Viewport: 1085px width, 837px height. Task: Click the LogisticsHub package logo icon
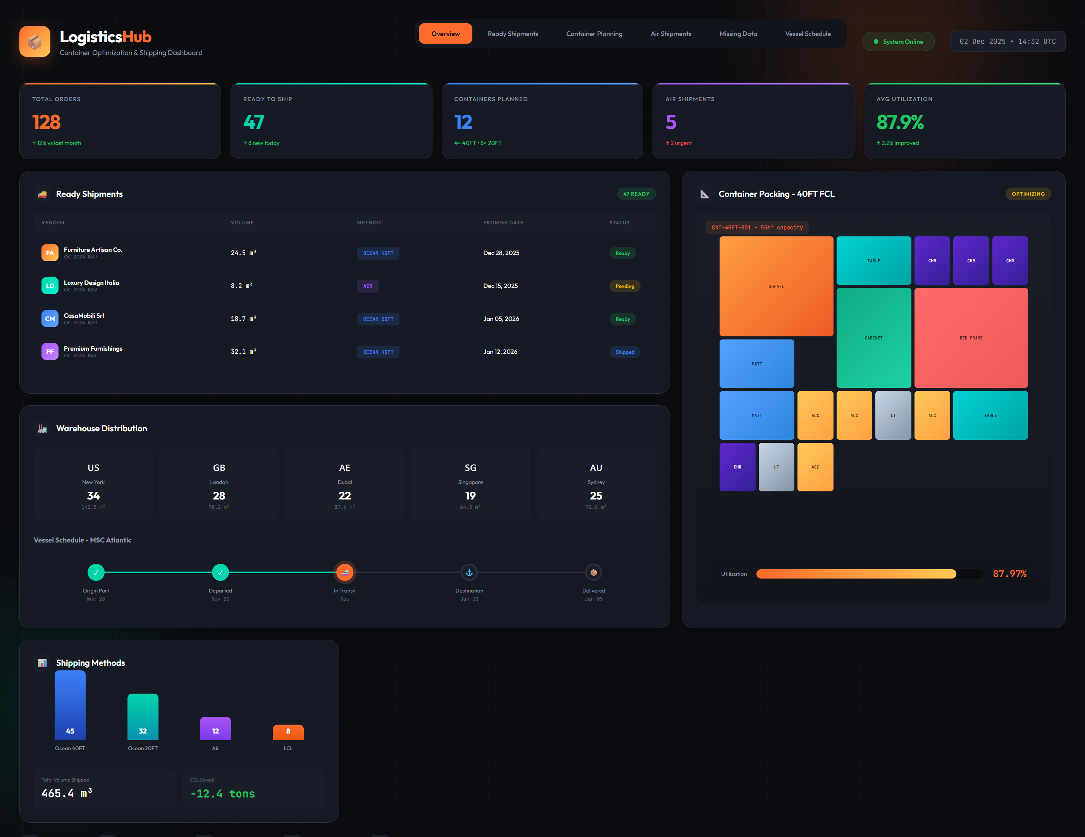[34, 42]
